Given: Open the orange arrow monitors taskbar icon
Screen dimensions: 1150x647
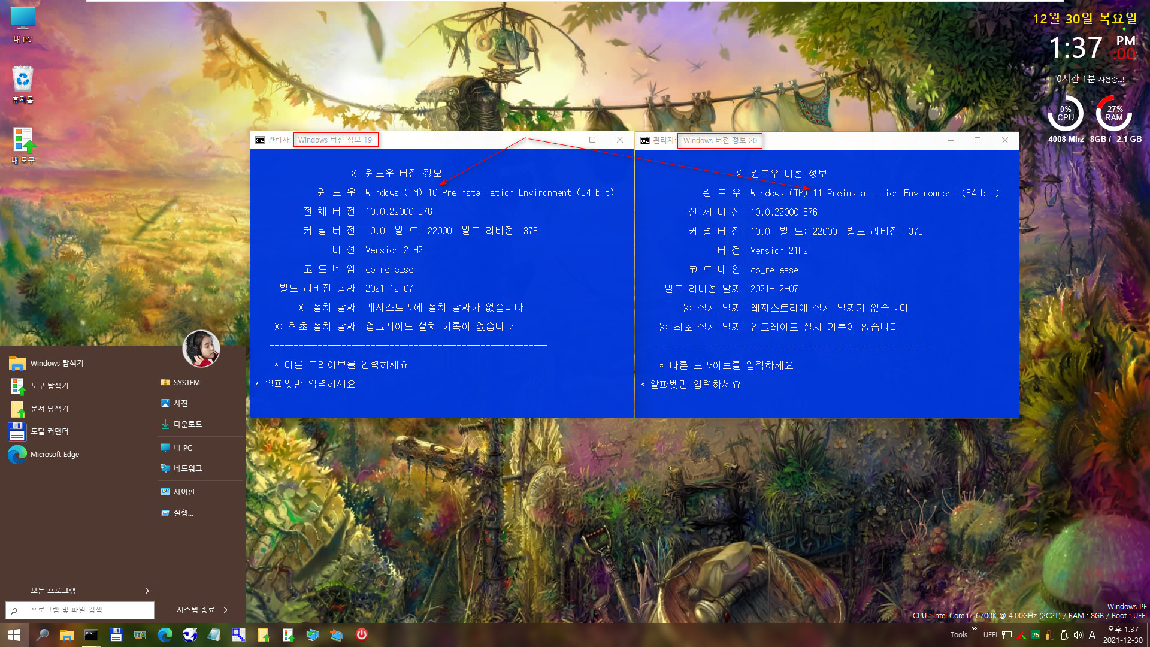Looking at the screenshot, I should 337,635.
